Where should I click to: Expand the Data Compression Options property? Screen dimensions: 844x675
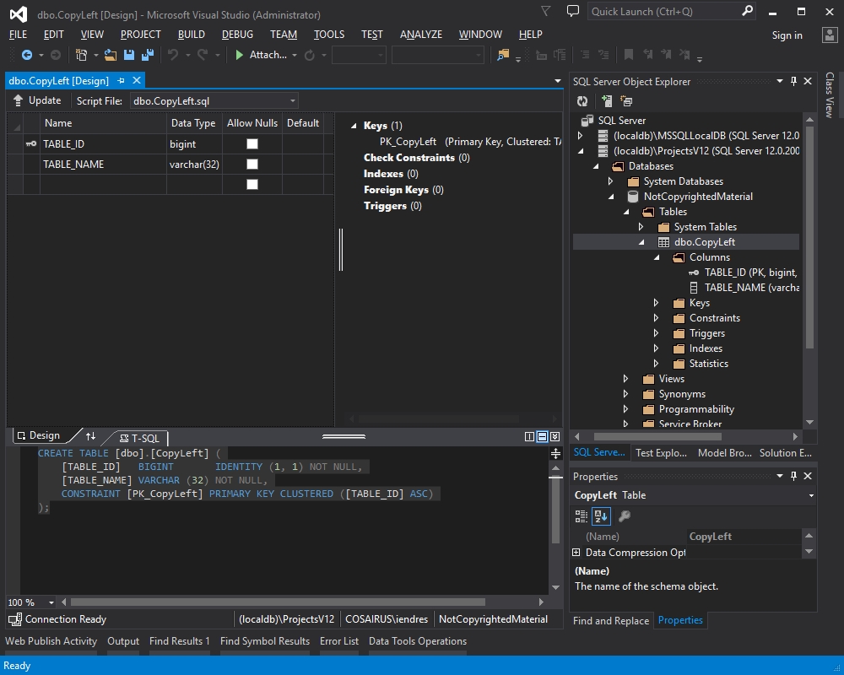(x=576, y=553)
